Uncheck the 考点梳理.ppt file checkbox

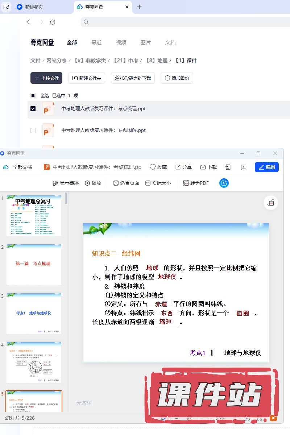33,109
